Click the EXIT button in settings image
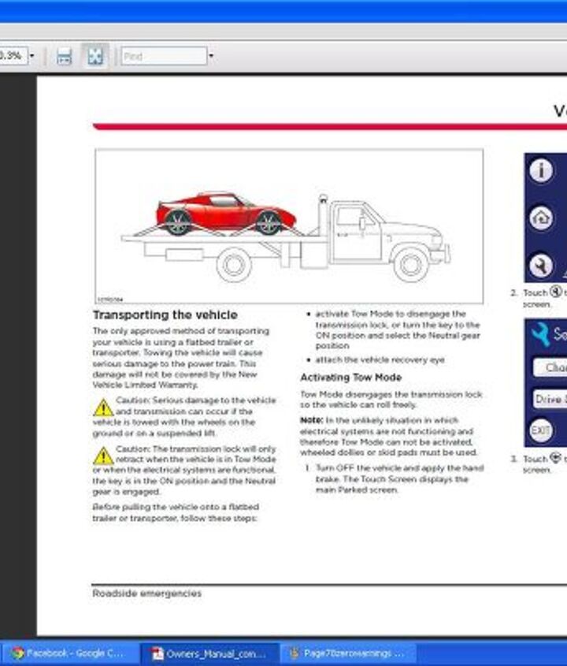 [x=540, y=430]
